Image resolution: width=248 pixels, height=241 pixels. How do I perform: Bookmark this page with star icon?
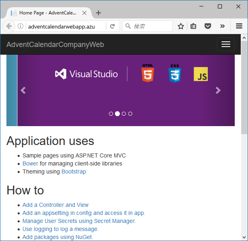coord(180,26)
